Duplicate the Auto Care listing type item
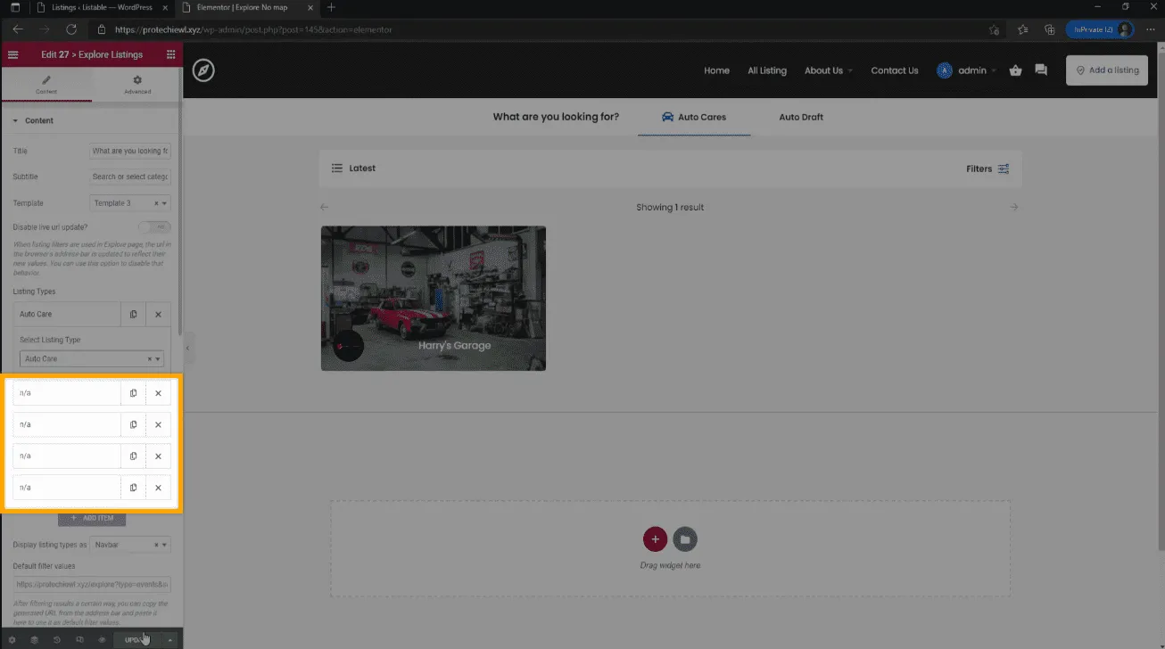Image resolution: width=1165 pixels, height=649 pixels. click(133, 315)
